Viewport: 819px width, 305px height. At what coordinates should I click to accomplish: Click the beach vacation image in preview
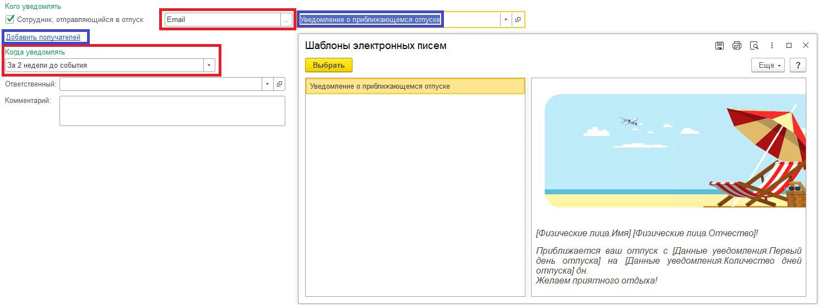(675, 151)
